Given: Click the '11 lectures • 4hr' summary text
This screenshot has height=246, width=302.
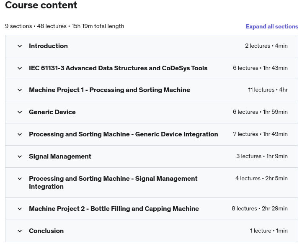Looking at the screenshot, I should pyautogui.click(x=268, y=90).
